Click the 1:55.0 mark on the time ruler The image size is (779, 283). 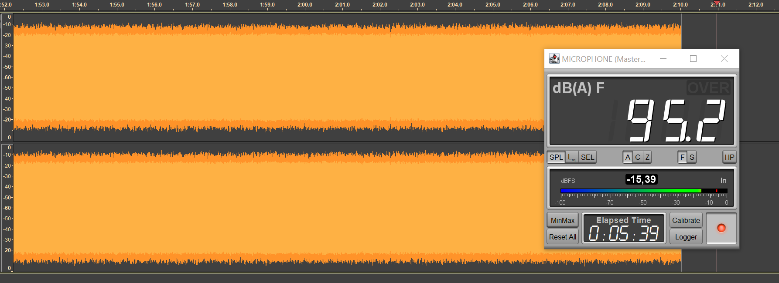coord(117,5)
